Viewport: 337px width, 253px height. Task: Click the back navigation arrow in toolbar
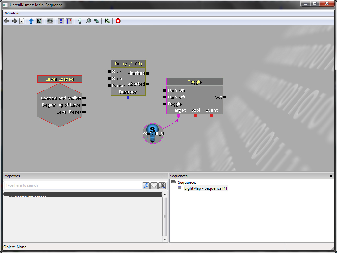click(7, 21)
